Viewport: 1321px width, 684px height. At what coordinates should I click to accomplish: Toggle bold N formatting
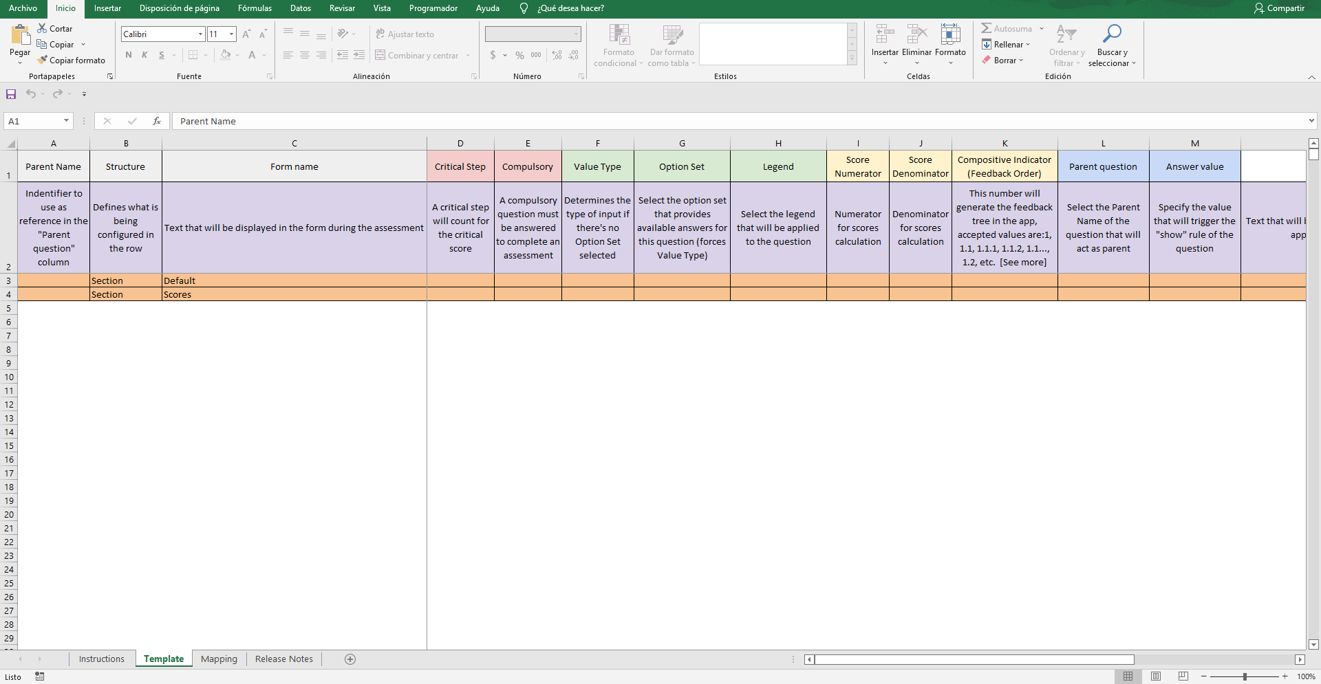(129, 55)
